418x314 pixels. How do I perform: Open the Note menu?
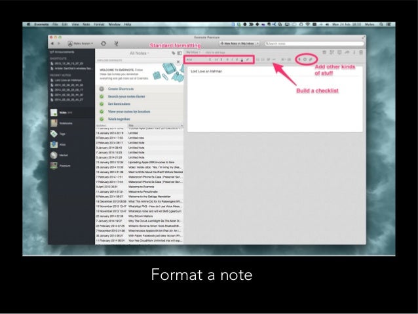coord(86,24)
